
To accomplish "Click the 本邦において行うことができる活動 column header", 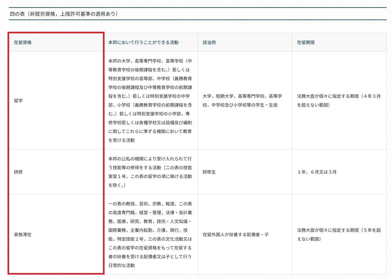I will [143, 42].
